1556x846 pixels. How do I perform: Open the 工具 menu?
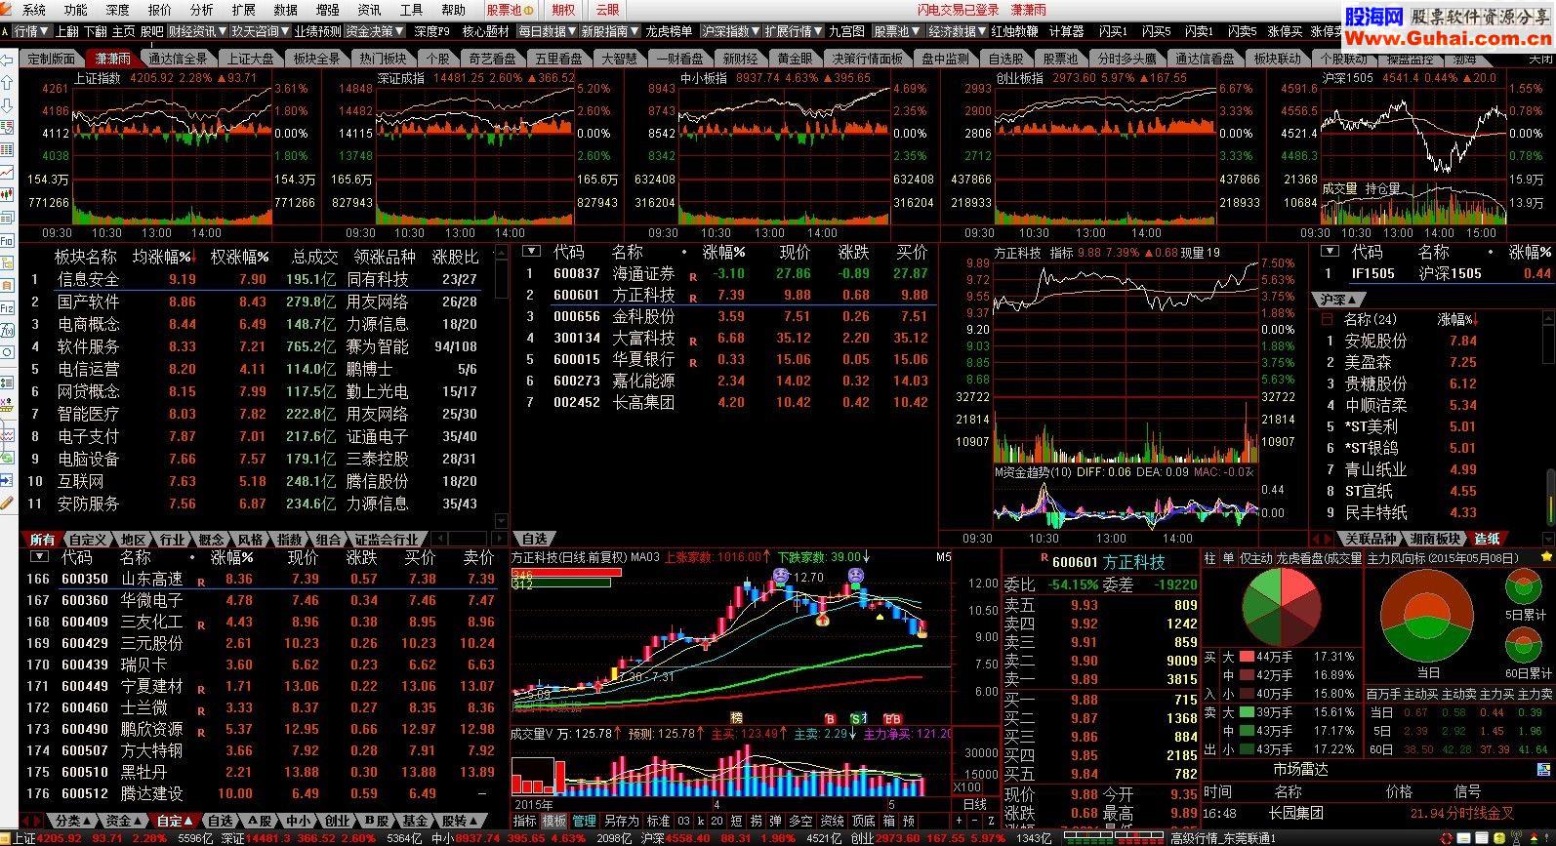(x=411, y=10)
